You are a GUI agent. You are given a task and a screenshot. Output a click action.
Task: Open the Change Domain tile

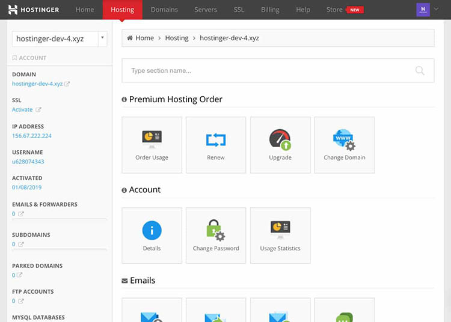tap(345, 145)
